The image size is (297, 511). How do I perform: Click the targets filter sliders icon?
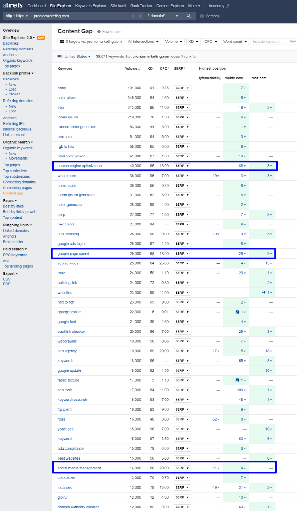click(x=62, y=42)
